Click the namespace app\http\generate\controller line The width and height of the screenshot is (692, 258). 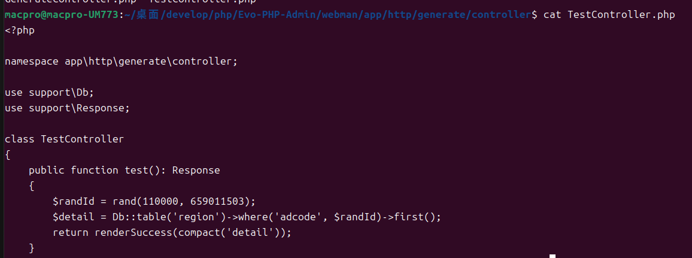121,61
